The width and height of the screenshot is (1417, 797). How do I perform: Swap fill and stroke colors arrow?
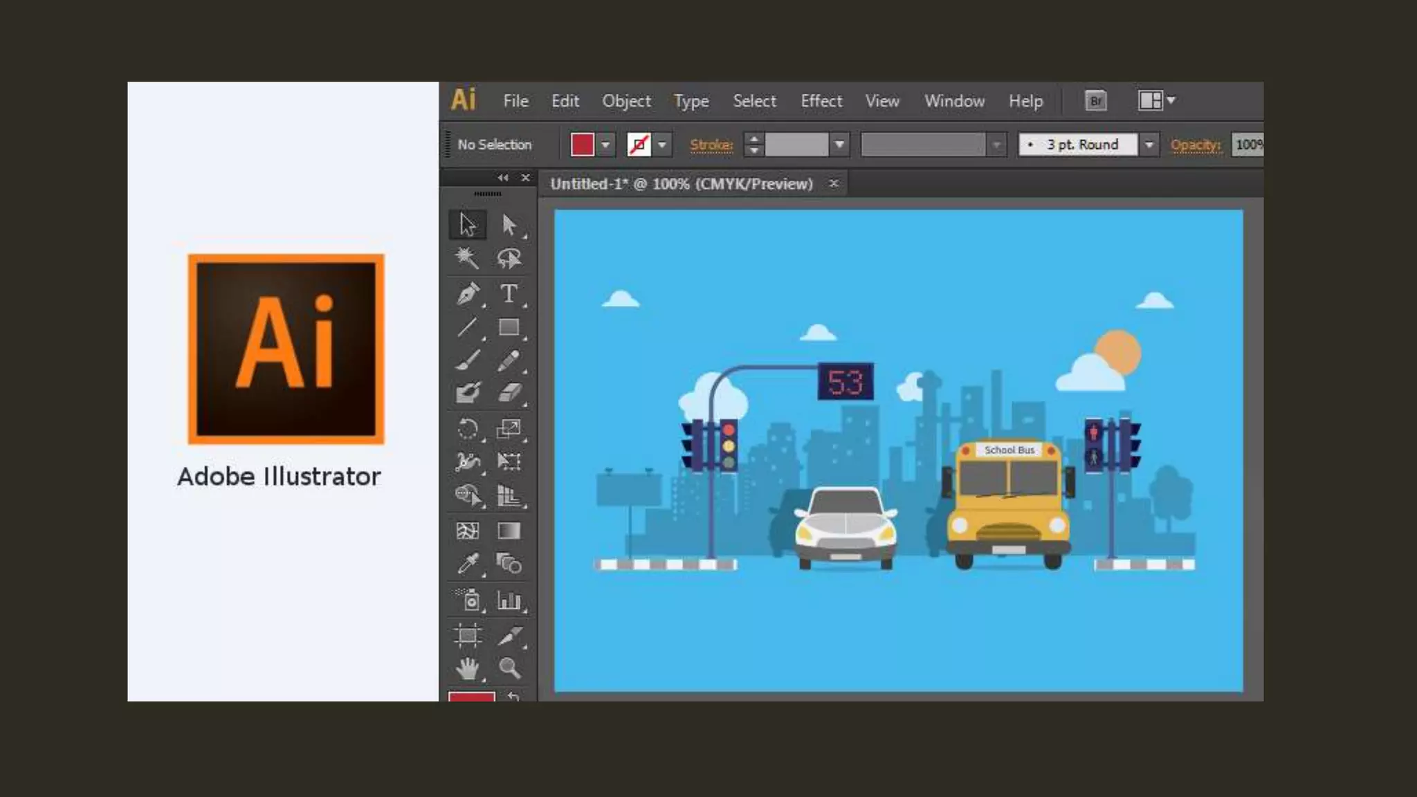pos(513,696)
